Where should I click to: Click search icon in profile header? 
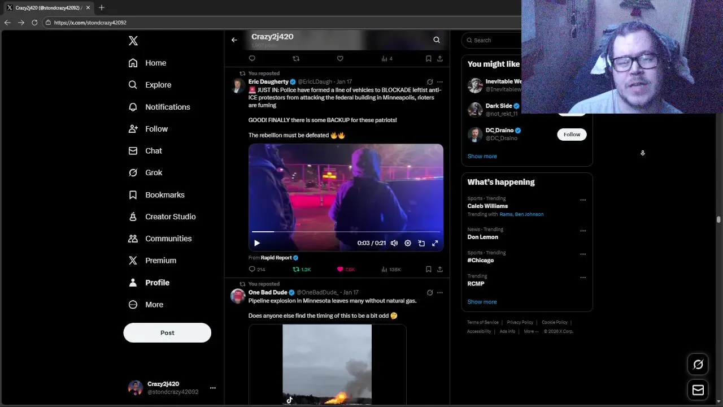[437, 40]
